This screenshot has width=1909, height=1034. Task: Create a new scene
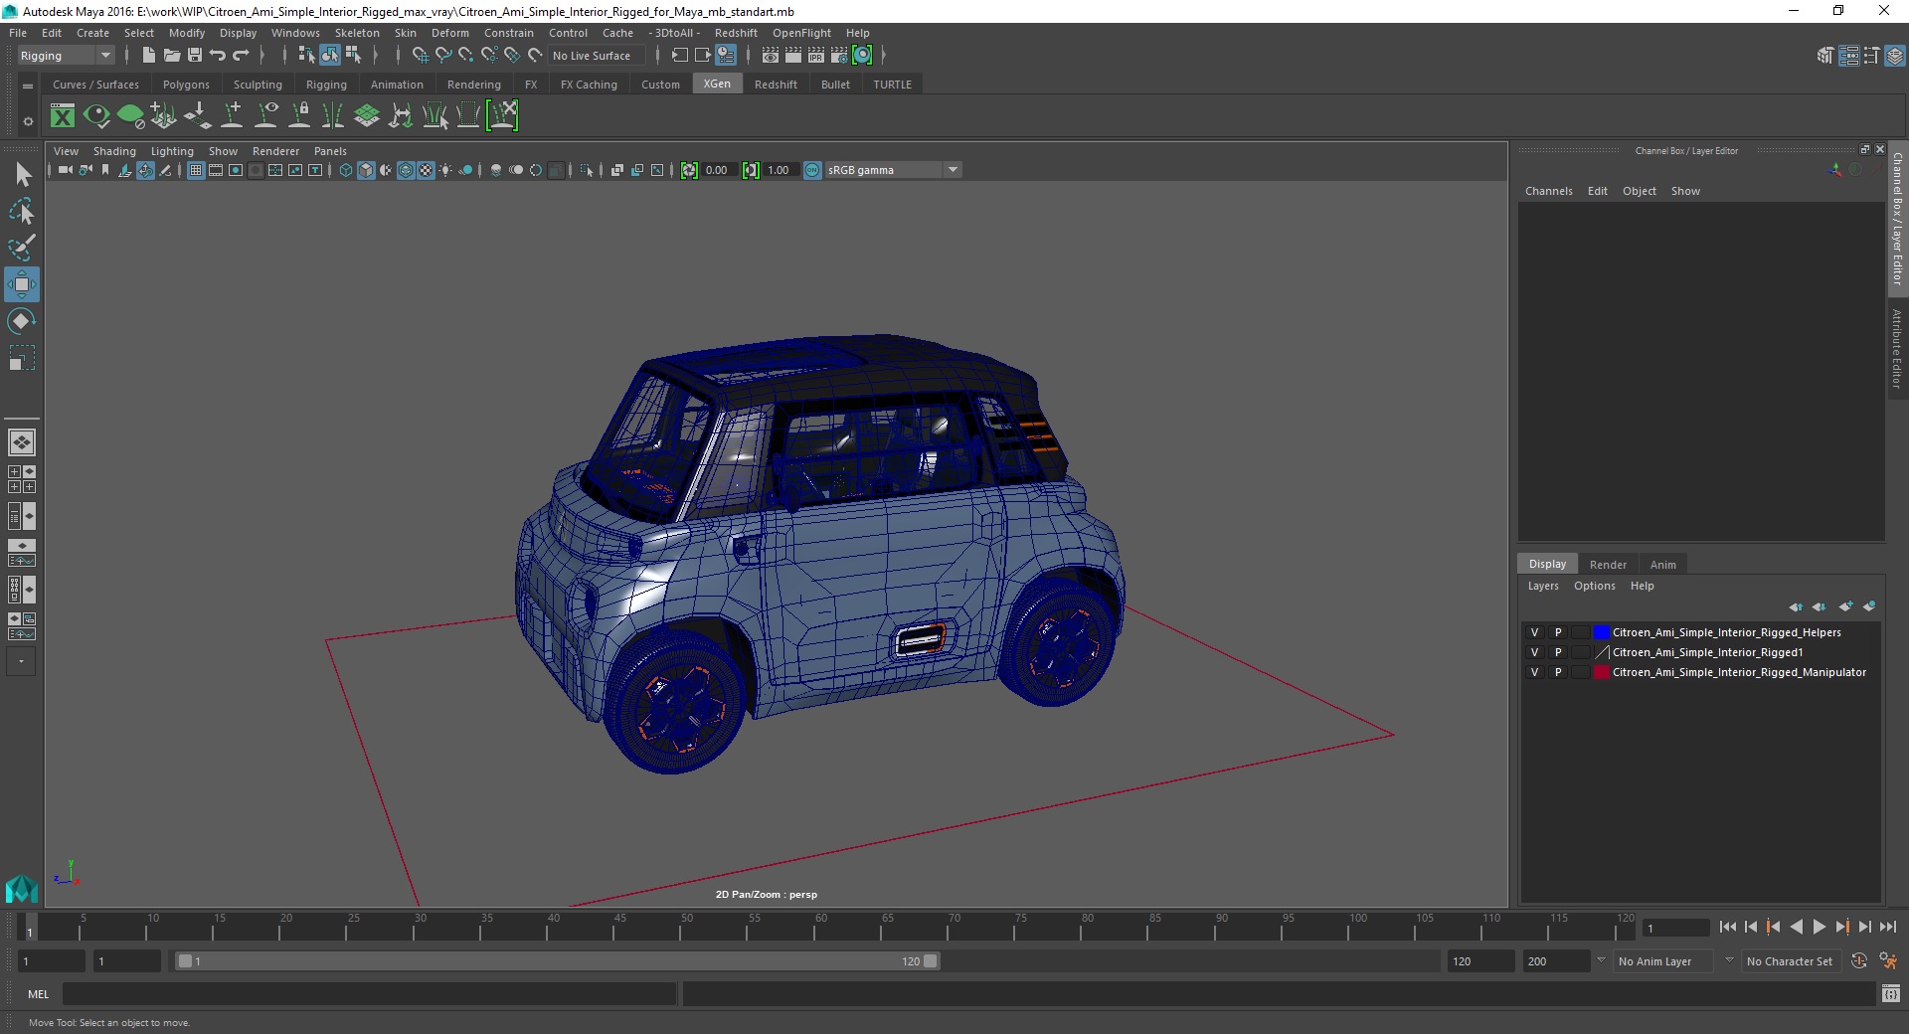(148, 56)
